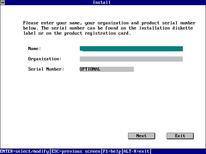Click the Install title bar
This screenshot has height=154, width=206.
[x=102, y=2]
